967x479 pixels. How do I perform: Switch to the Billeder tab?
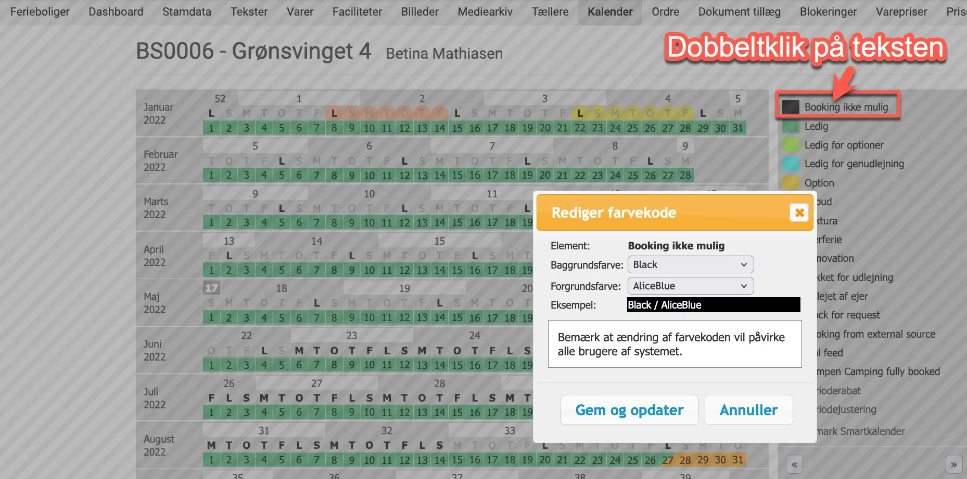point(419,11)
